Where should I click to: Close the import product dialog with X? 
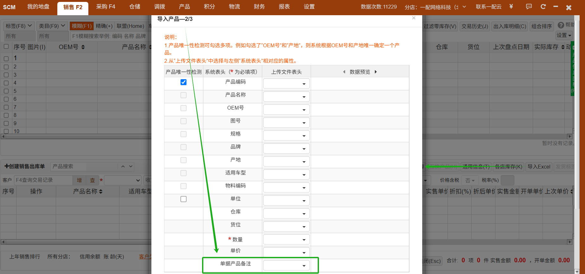pos(414,18)
